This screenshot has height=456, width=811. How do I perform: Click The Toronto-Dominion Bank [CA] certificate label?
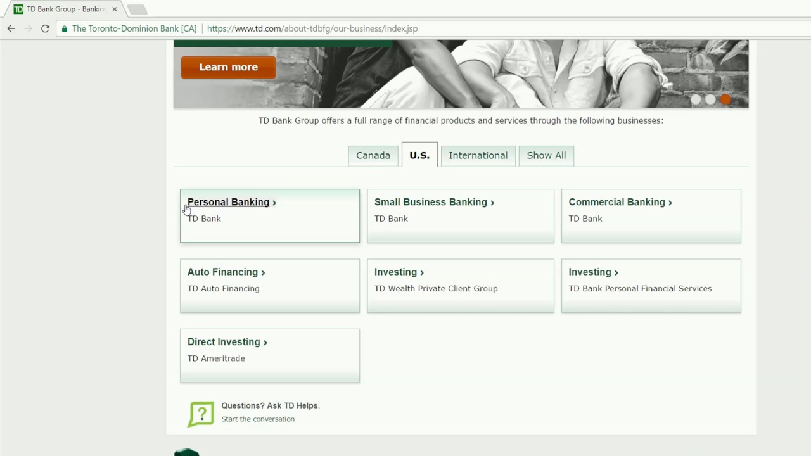[x=134, y=28]
